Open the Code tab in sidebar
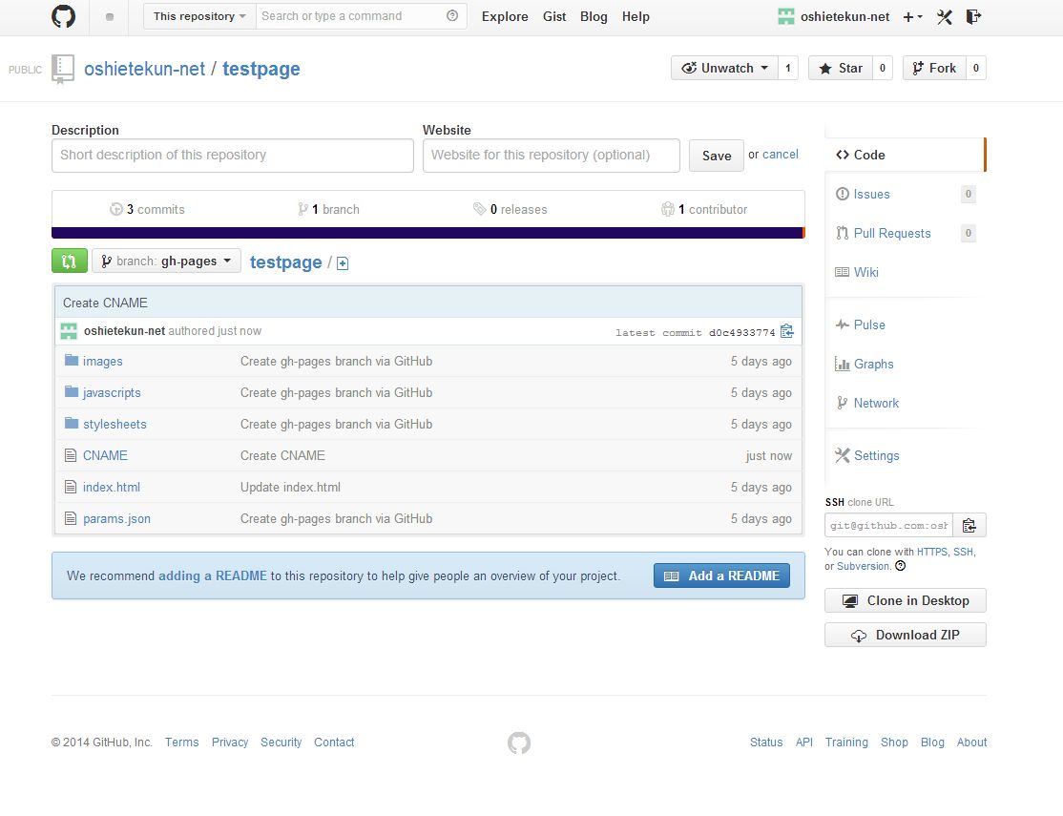The width and height of the screenshot is (1063, 816). click(905, 155)
